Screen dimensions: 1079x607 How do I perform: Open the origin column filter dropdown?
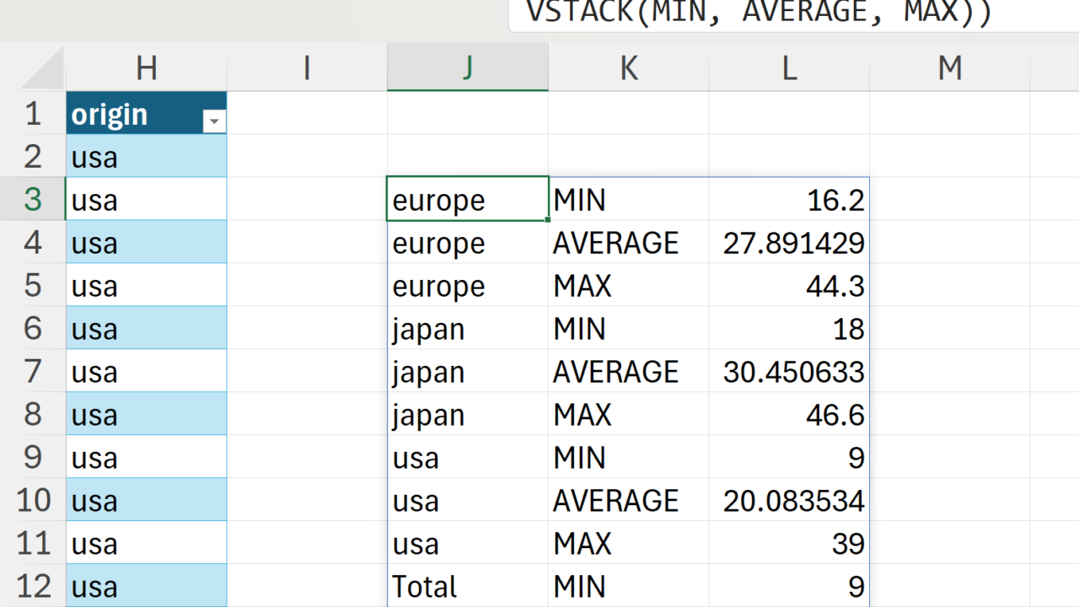(214, 121)
